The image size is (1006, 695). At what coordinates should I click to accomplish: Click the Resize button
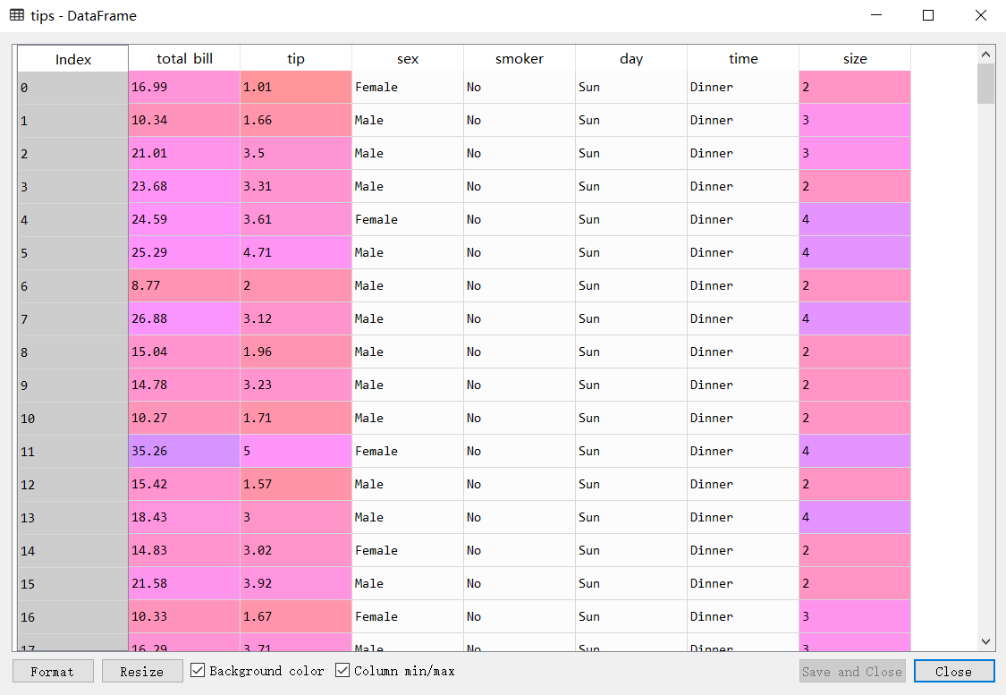point(142,671)
